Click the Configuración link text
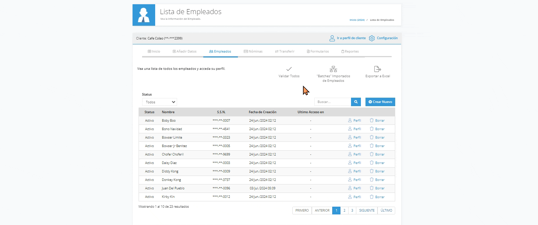538x225 pixels. click(x=387, y=38)
